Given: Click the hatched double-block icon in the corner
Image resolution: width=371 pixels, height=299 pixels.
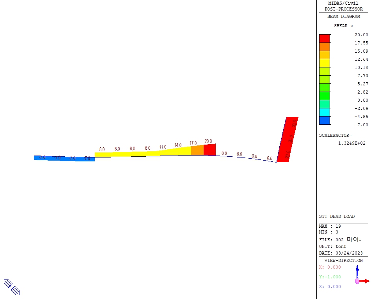Looking at the screenshot, I should 12,287.
